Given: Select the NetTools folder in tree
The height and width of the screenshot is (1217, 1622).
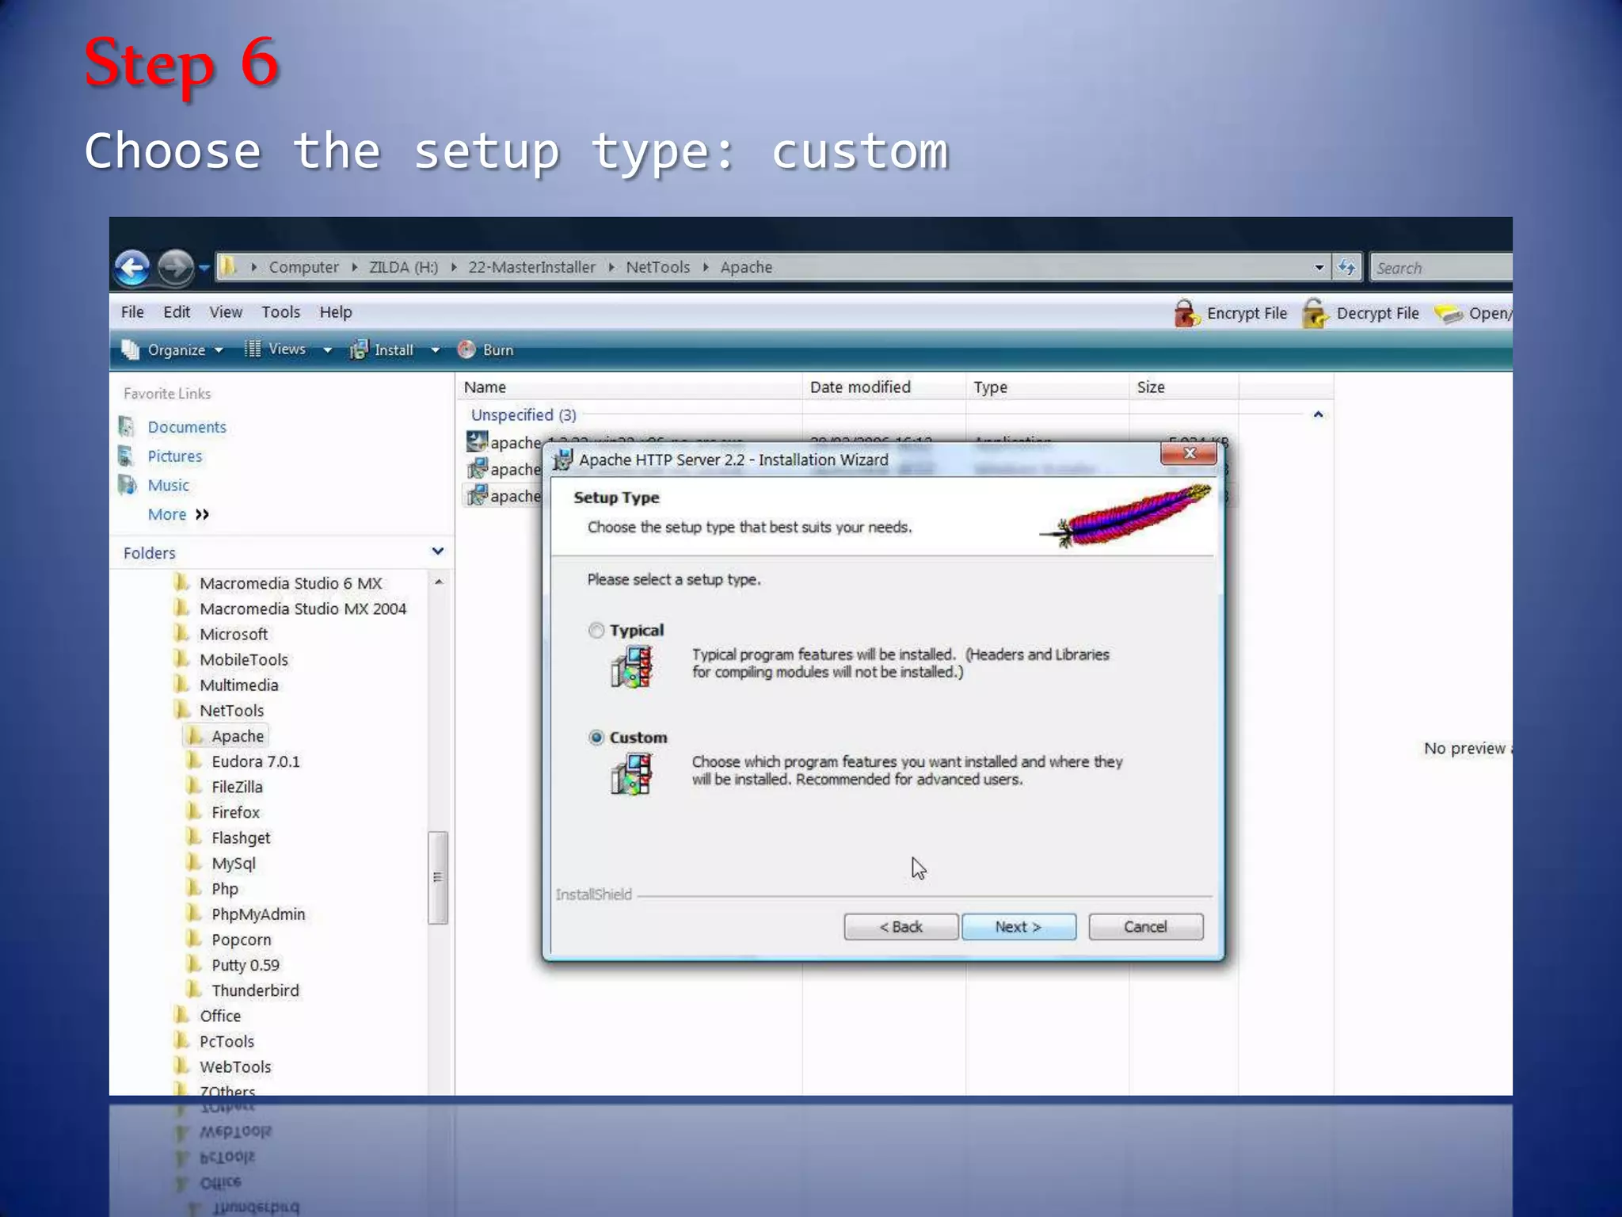Looking at the screenshot, I should click(x=231, y=710).
